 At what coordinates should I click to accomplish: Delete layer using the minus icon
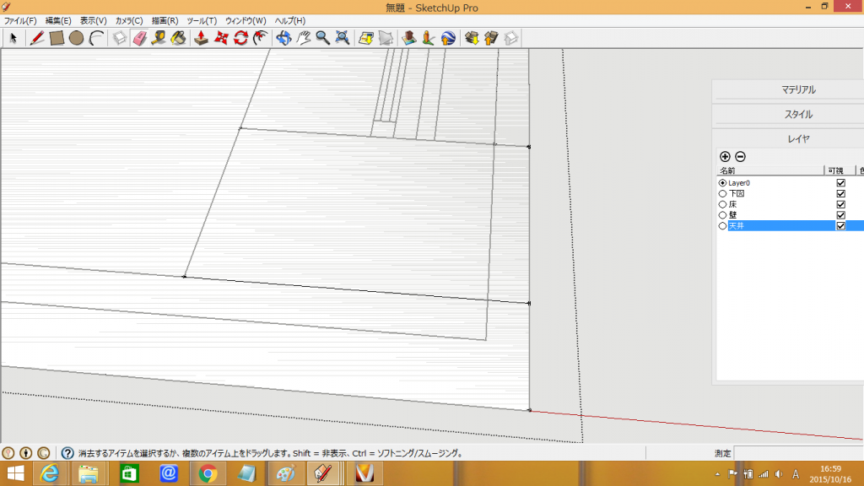pyautogui.click(x=740, y=156)
